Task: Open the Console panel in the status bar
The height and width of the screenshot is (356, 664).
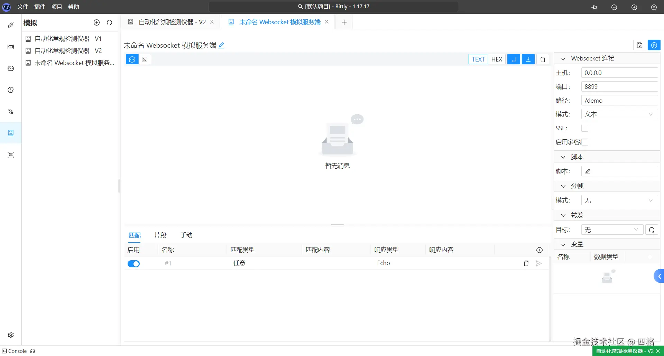Action: pos(15,351)
